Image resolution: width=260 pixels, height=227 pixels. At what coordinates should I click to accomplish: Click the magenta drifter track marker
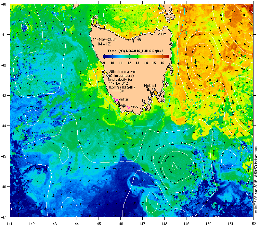(x=116, y=100)
